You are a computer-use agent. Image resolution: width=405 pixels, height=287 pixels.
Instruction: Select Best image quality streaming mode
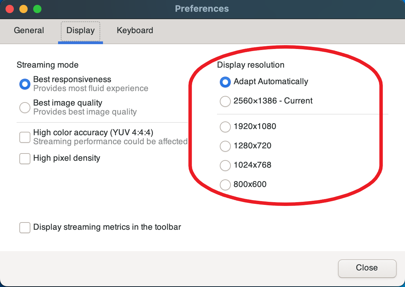[25, 107]
